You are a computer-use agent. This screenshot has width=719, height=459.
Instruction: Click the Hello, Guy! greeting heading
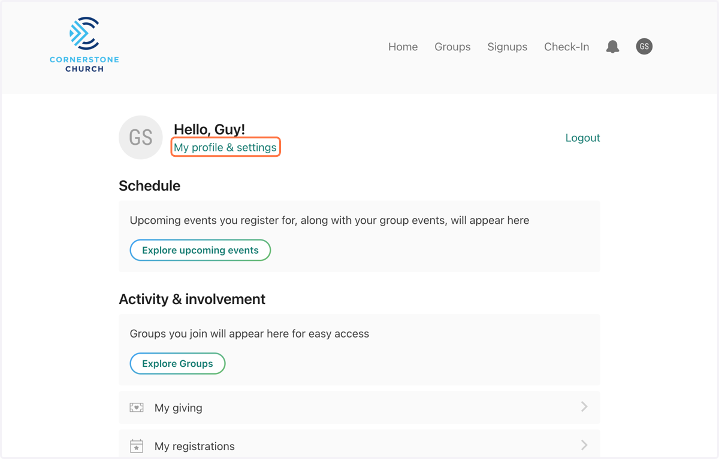pyautogui.click(x=209, y=129)
